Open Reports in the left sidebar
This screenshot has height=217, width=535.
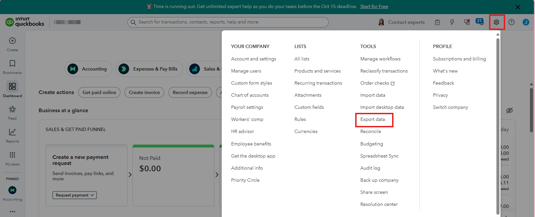tap(12, 135)
